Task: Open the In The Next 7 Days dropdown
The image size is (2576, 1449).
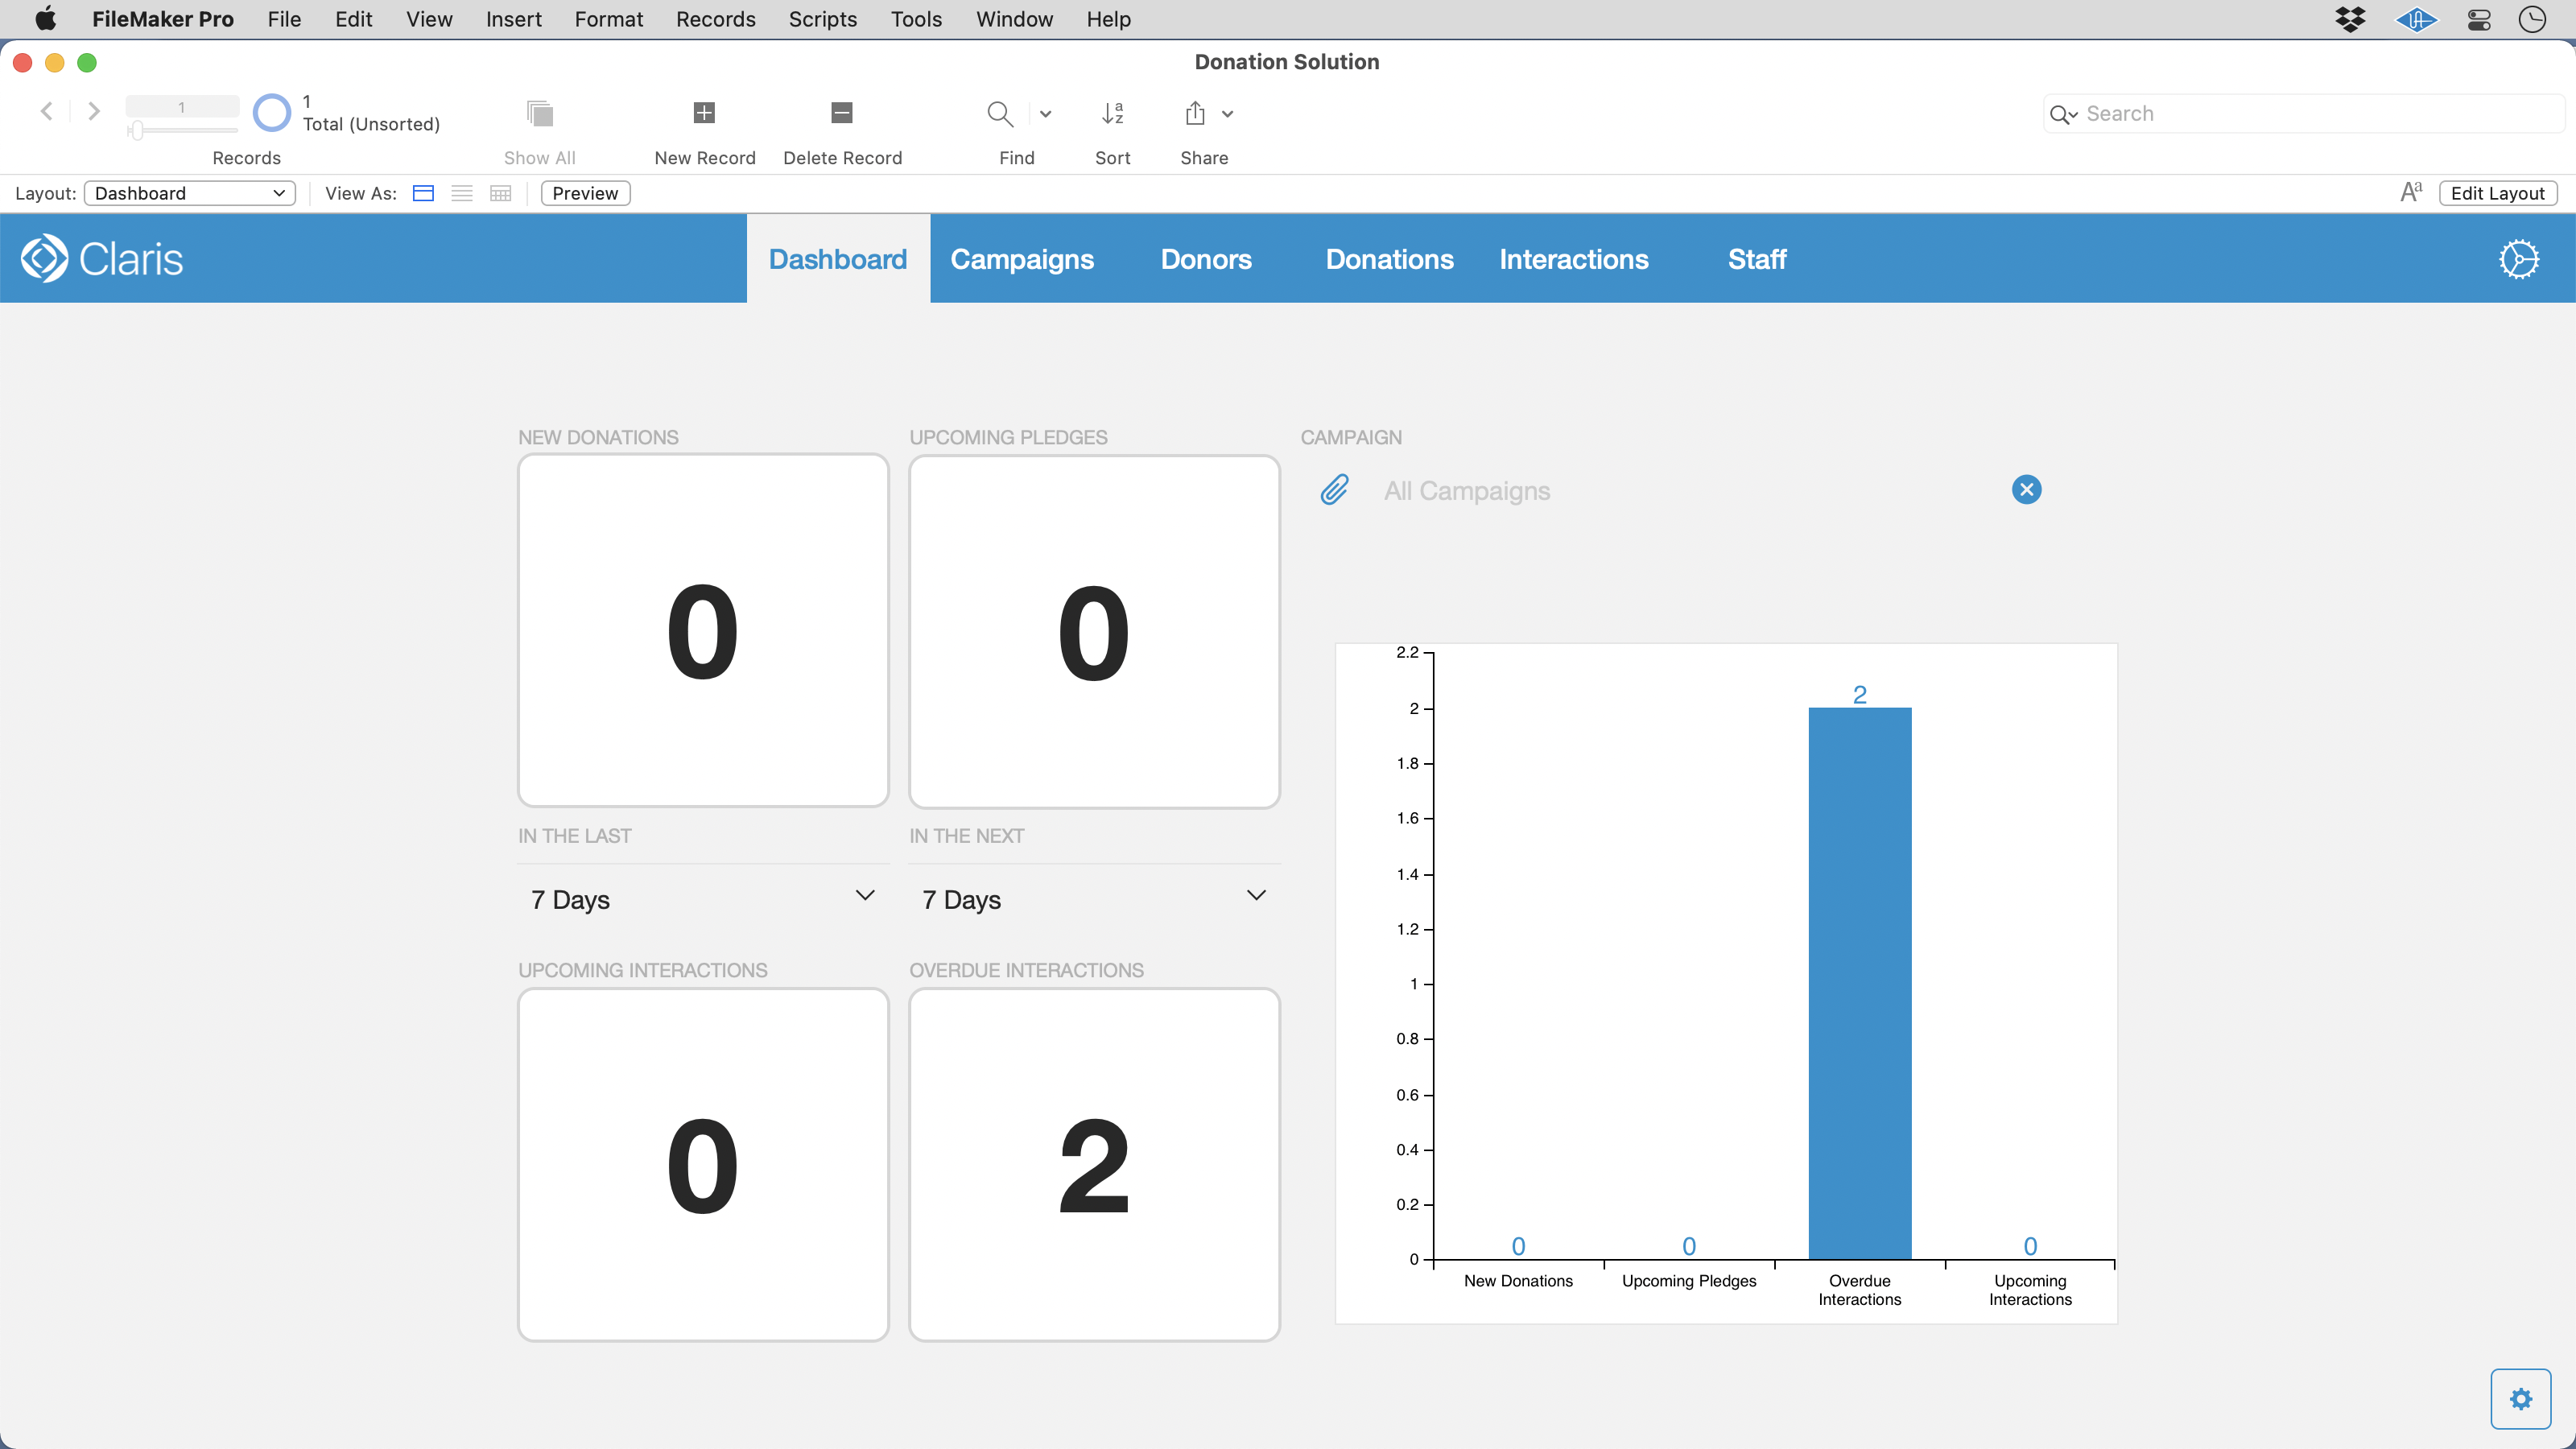Action: (x=1095, y=899)
